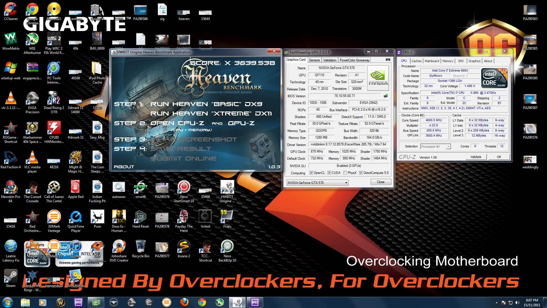This screenshot has width=547, height=308.
Task: Open the Deus Ex Human Revolution shortcut
Action: tap(119, 222)
